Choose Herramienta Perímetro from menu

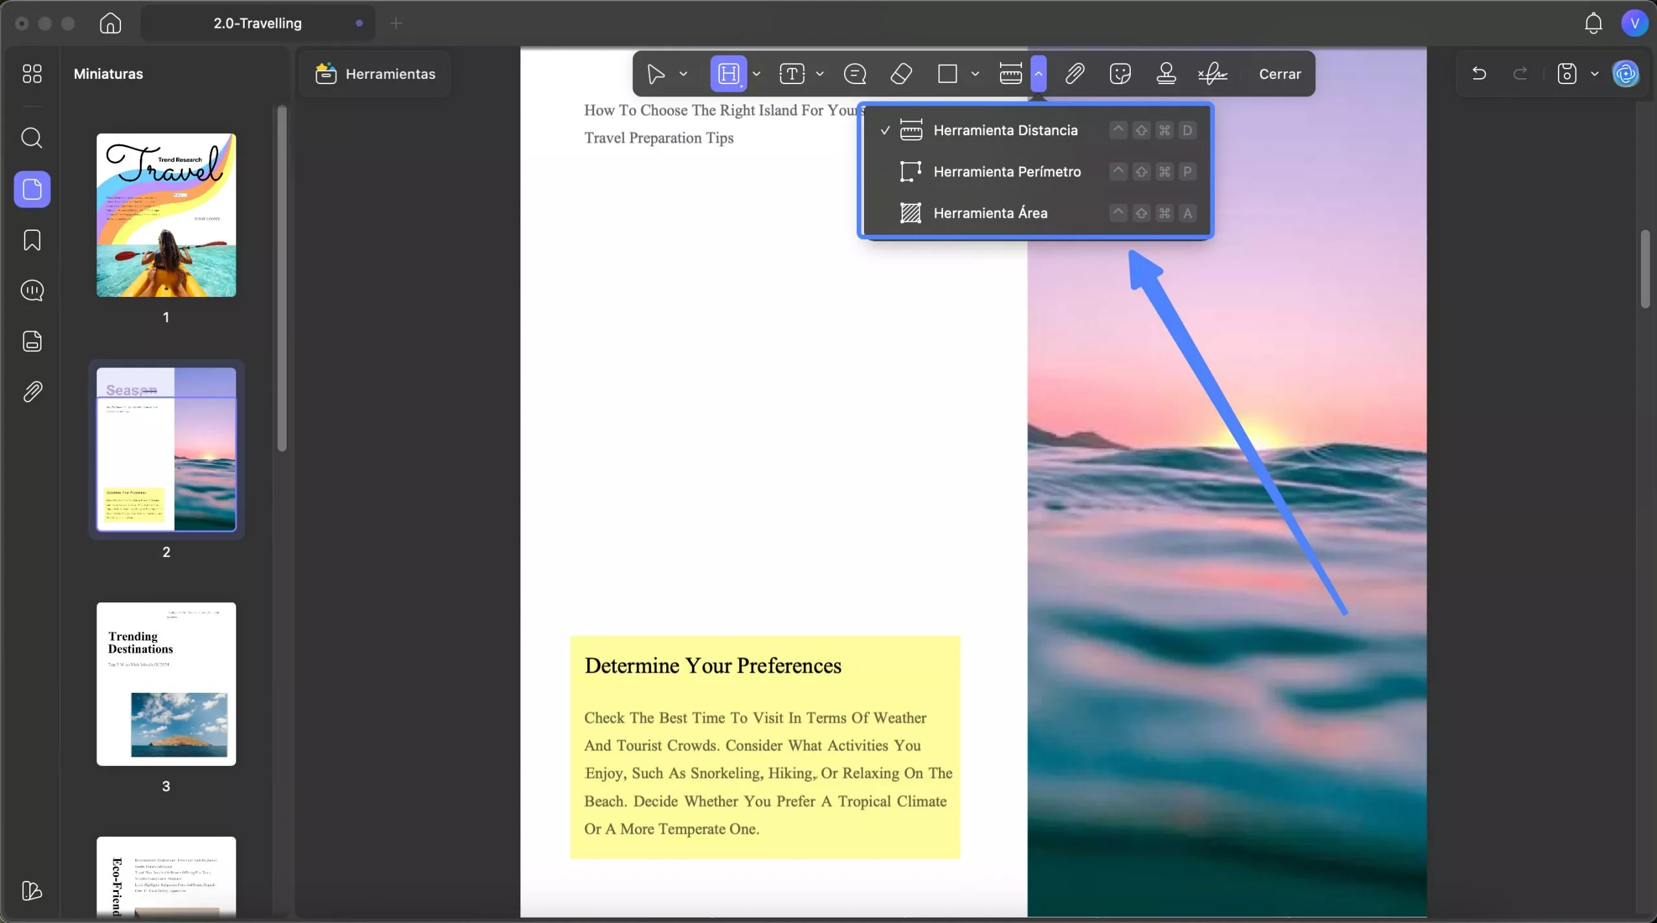coord(1037,171)
